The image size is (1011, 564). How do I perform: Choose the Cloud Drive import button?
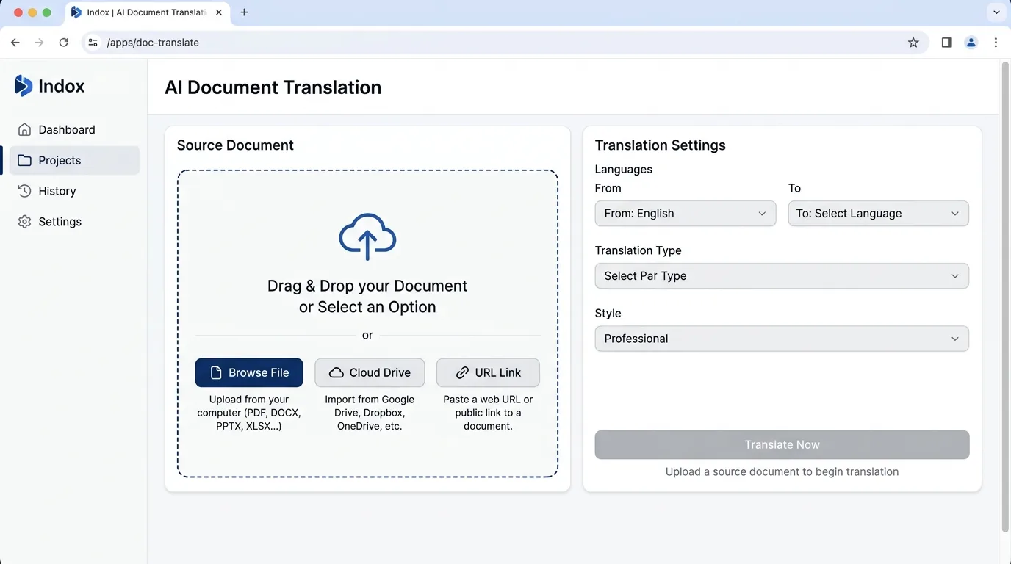(370, 372)
